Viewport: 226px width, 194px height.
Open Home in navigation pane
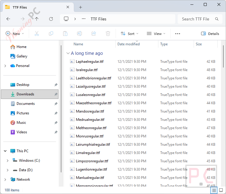[18, 47]
